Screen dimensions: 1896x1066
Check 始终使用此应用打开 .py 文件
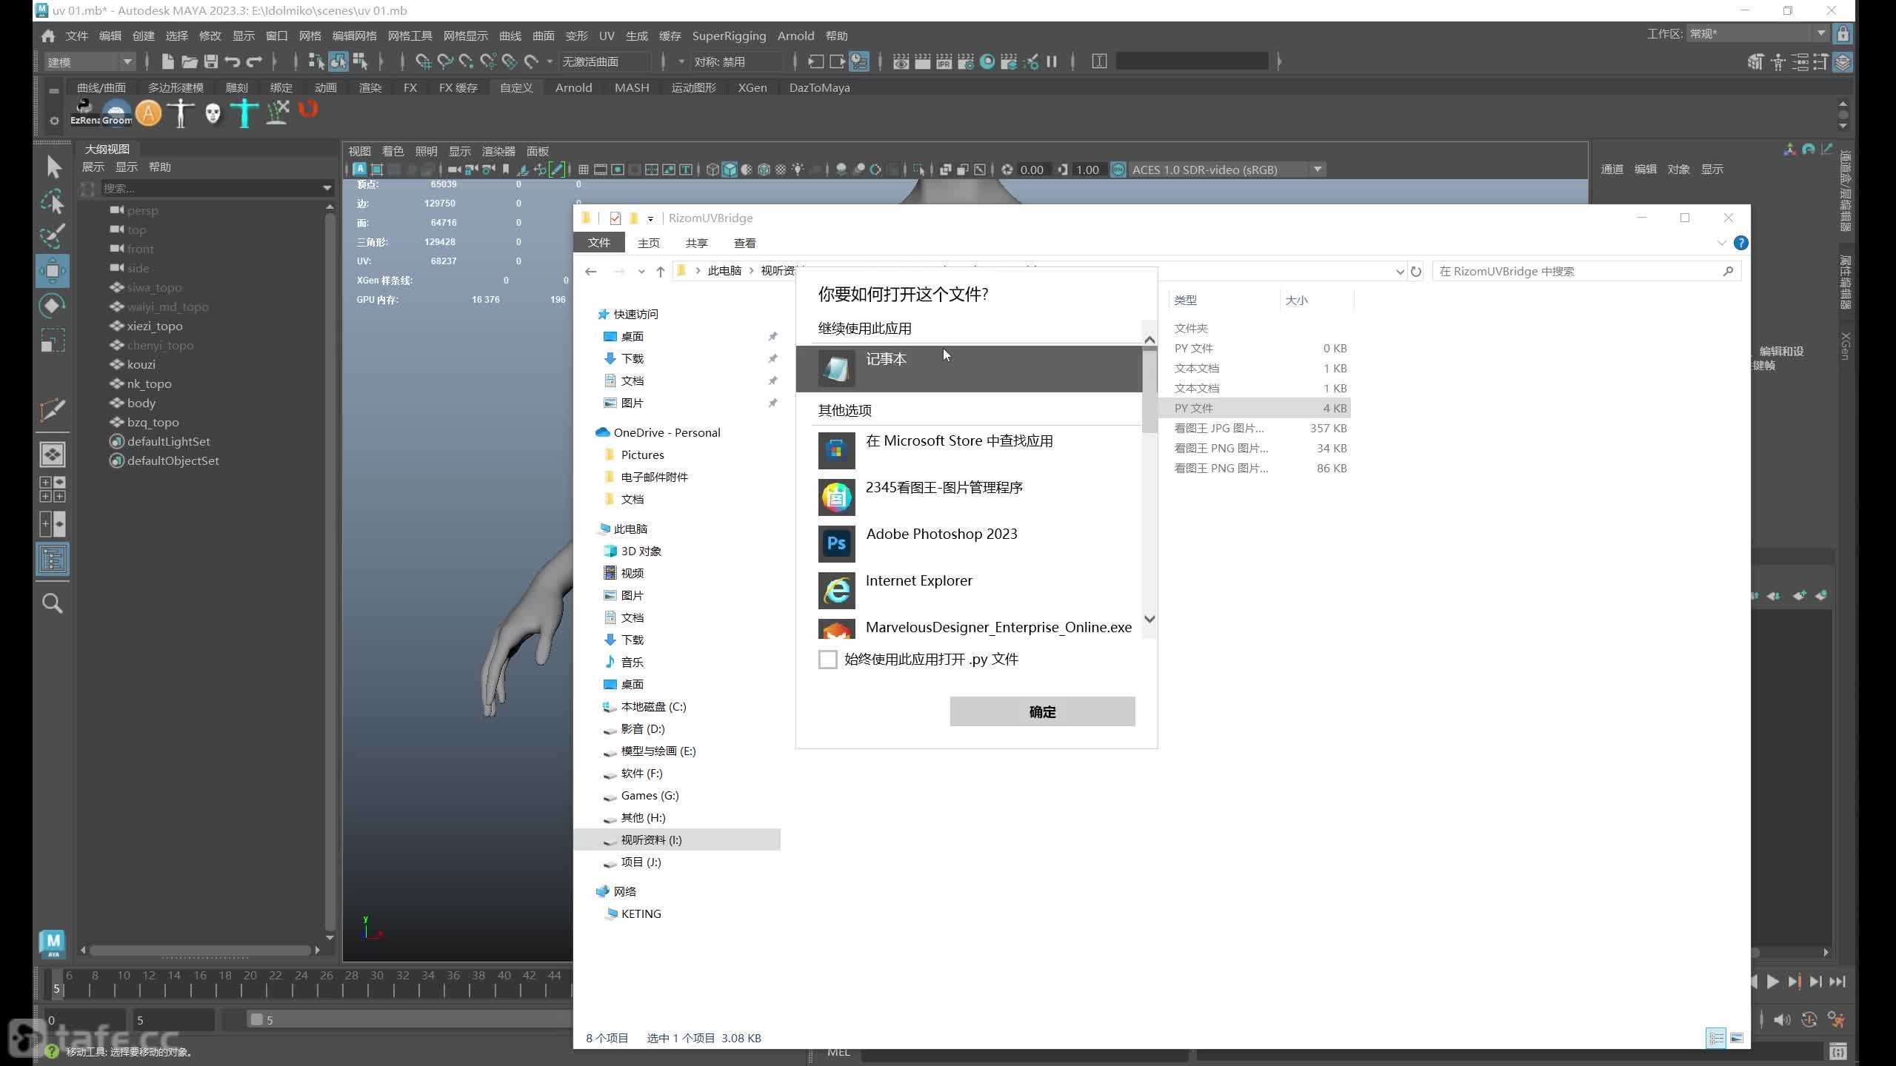827,660
